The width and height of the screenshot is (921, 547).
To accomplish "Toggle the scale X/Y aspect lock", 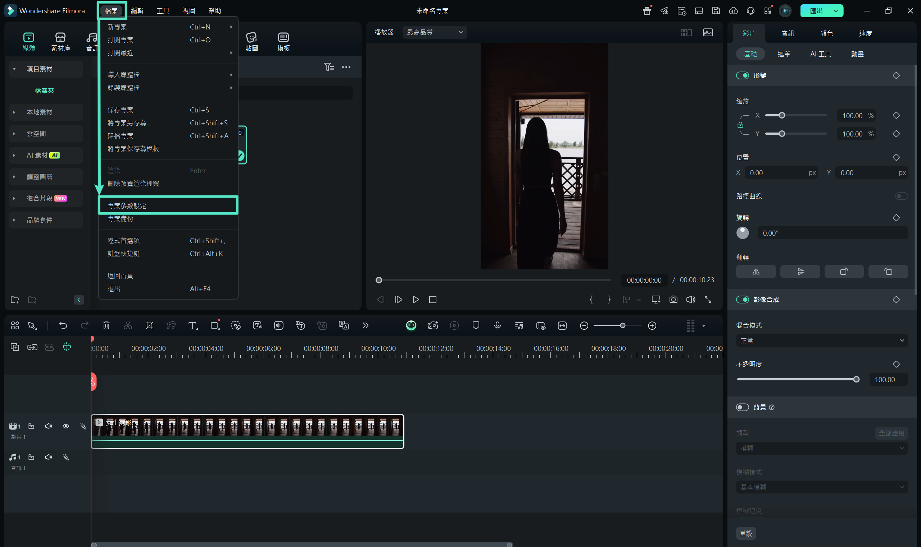I will [x=740, y=125].
